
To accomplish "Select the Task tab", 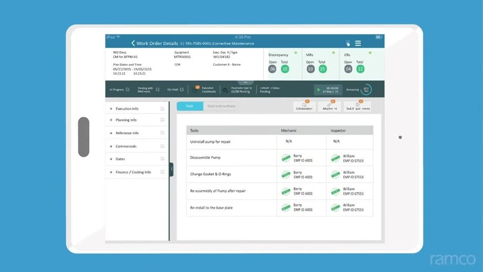I will click(190, 106).
